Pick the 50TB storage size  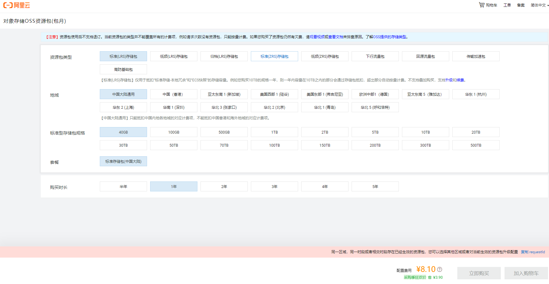[x=174, y=145]
